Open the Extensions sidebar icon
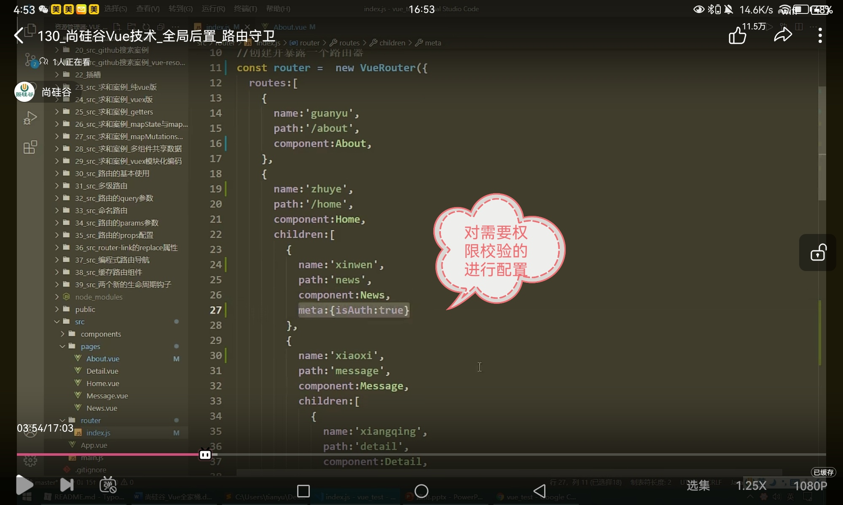The width and height of the screenshot is (843, 505). pyautogui.click(x=30, y=147)
